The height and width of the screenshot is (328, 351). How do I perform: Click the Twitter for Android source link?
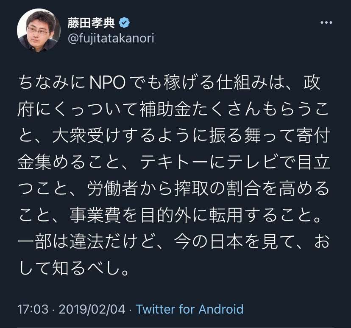189,309
